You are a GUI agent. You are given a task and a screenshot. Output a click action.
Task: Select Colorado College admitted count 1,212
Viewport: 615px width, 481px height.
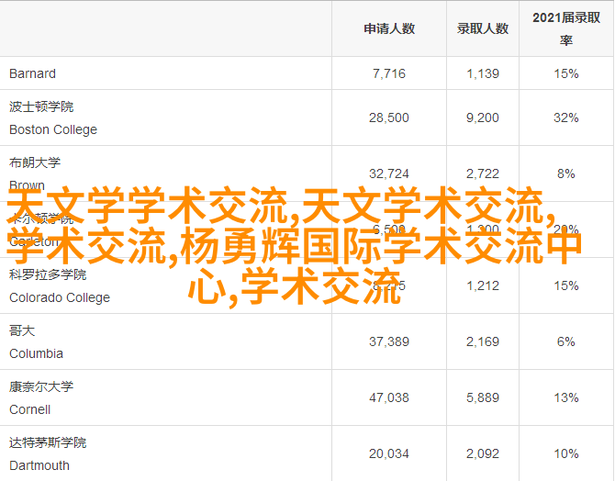tap(483, 285)
